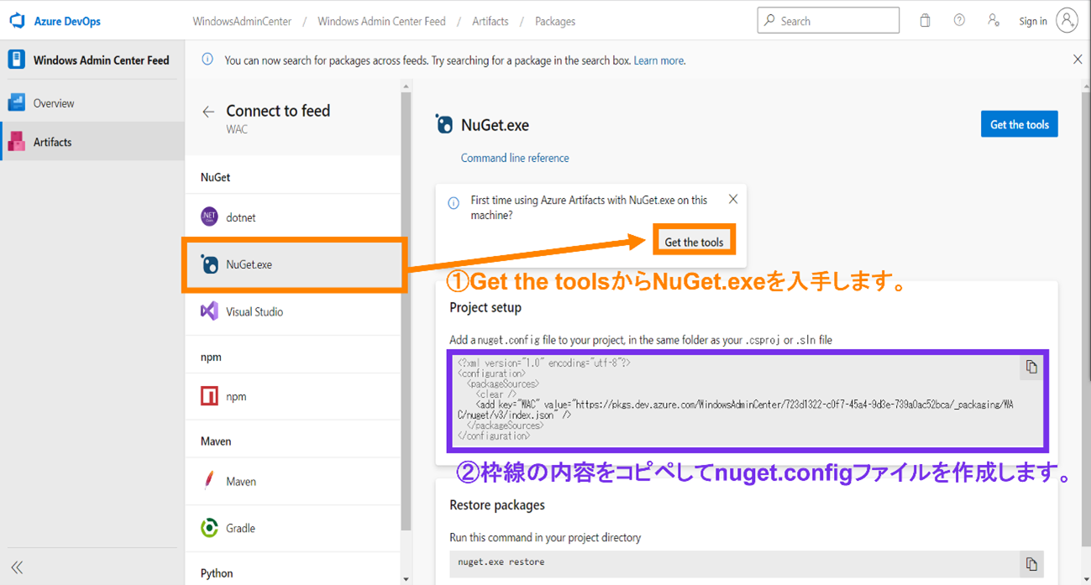Go back using the Connect to feed arrow
This screenshot has width=1091, height=585.
point(208,112)
